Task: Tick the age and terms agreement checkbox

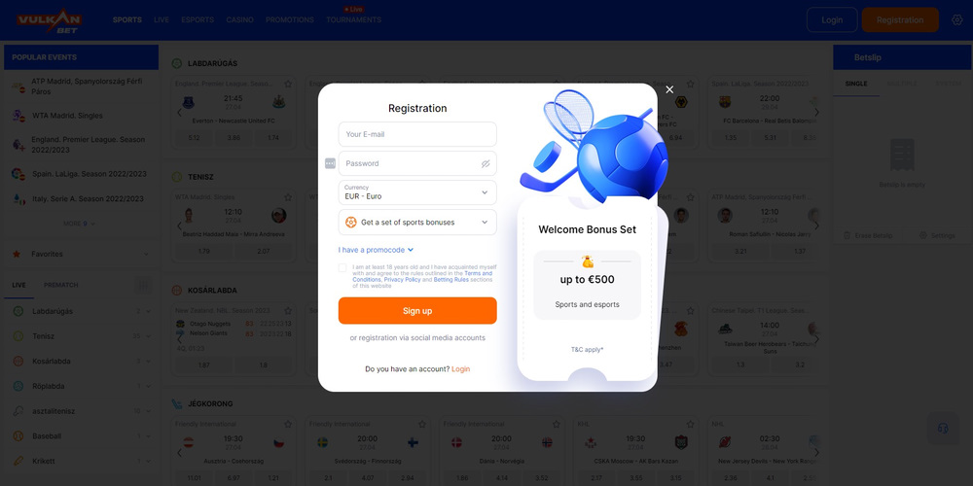Action: tap(342, 268)
